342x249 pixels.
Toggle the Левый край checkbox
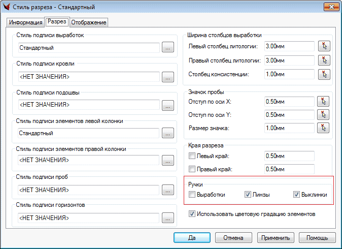tap(192, 155)
